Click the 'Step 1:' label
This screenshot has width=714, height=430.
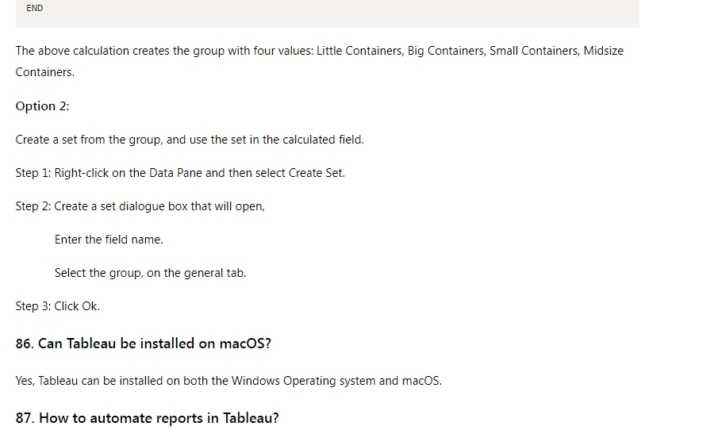point(33,173)
